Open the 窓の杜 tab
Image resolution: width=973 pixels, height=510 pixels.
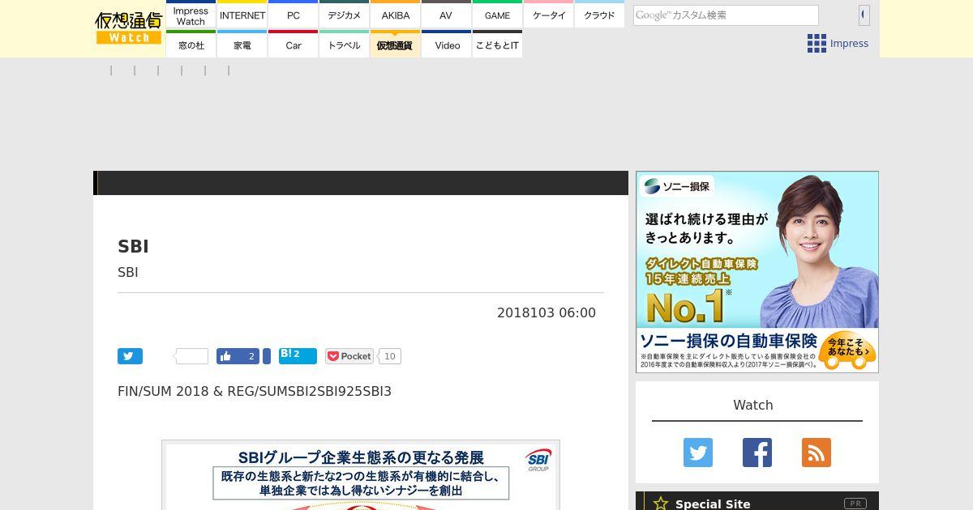tap(191, 45)
